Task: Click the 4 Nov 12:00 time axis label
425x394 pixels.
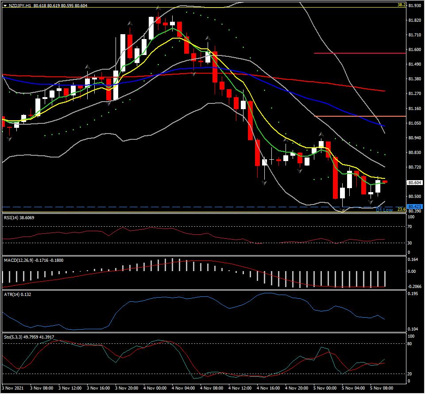Action: click(240, 388)
